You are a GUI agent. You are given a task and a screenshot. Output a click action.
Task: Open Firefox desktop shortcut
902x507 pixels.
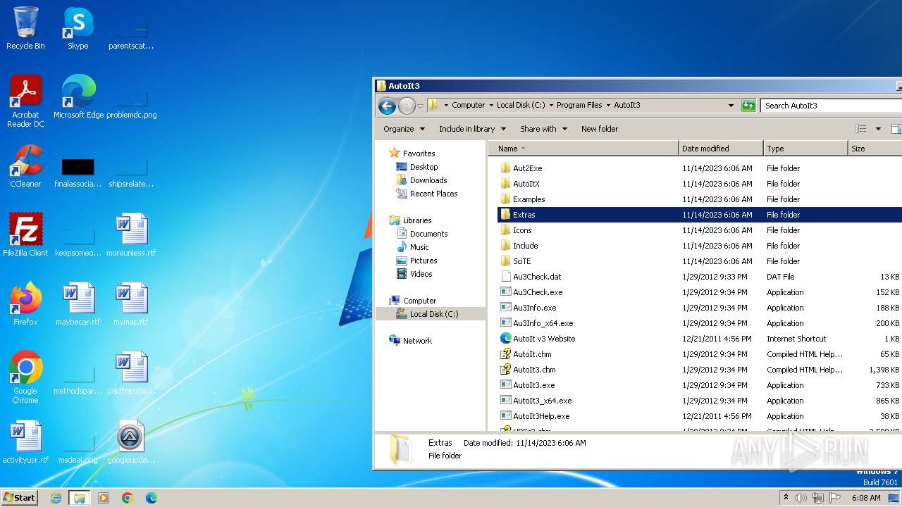(x=25, y=304)
